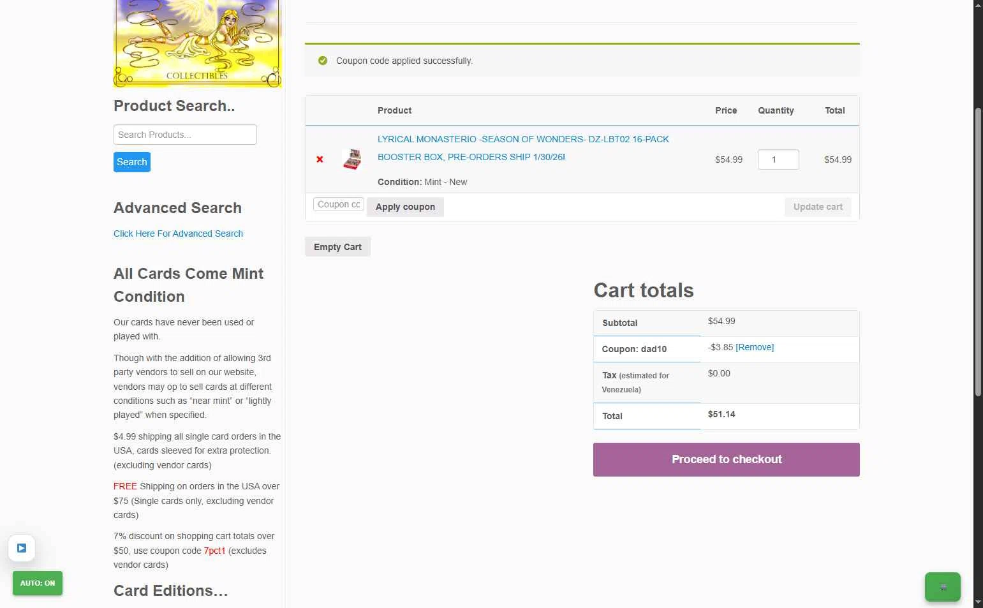The height and width of the screenshot is (608, 983).
Task: Click the Coupon: dad10 row label
Action: (x=634, y=349)
